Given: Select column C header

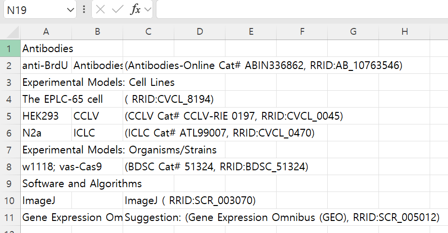Looking at the screenshot, I should (x=148, y=32).
